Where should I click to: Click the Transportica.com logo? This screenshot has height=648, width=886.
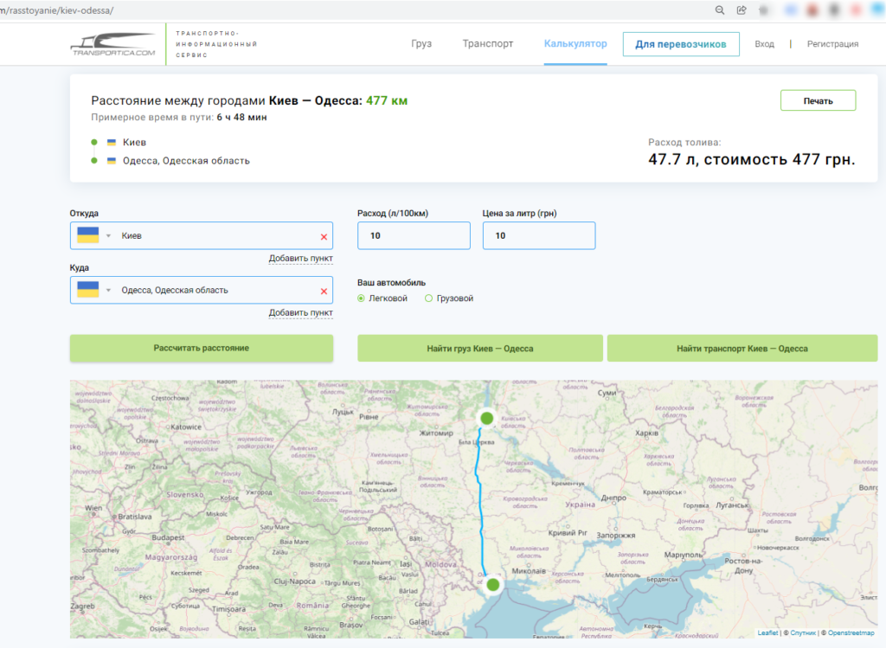pyautogui.click(x=113, y=44)
